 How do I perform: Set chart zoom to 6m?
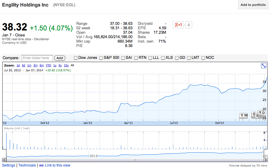[42, 65]
